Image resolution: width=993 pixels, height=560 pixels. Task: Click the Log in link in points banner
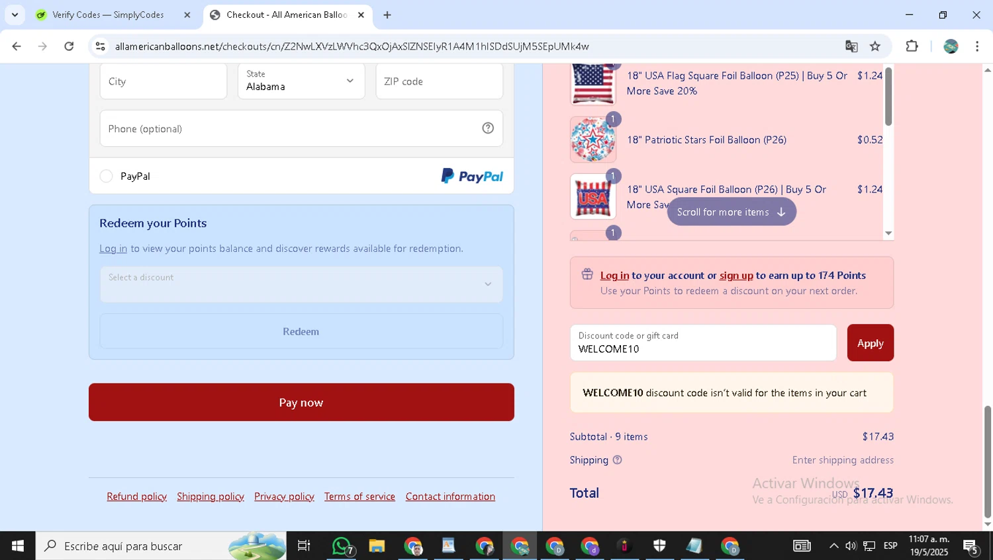click(614, 275)
